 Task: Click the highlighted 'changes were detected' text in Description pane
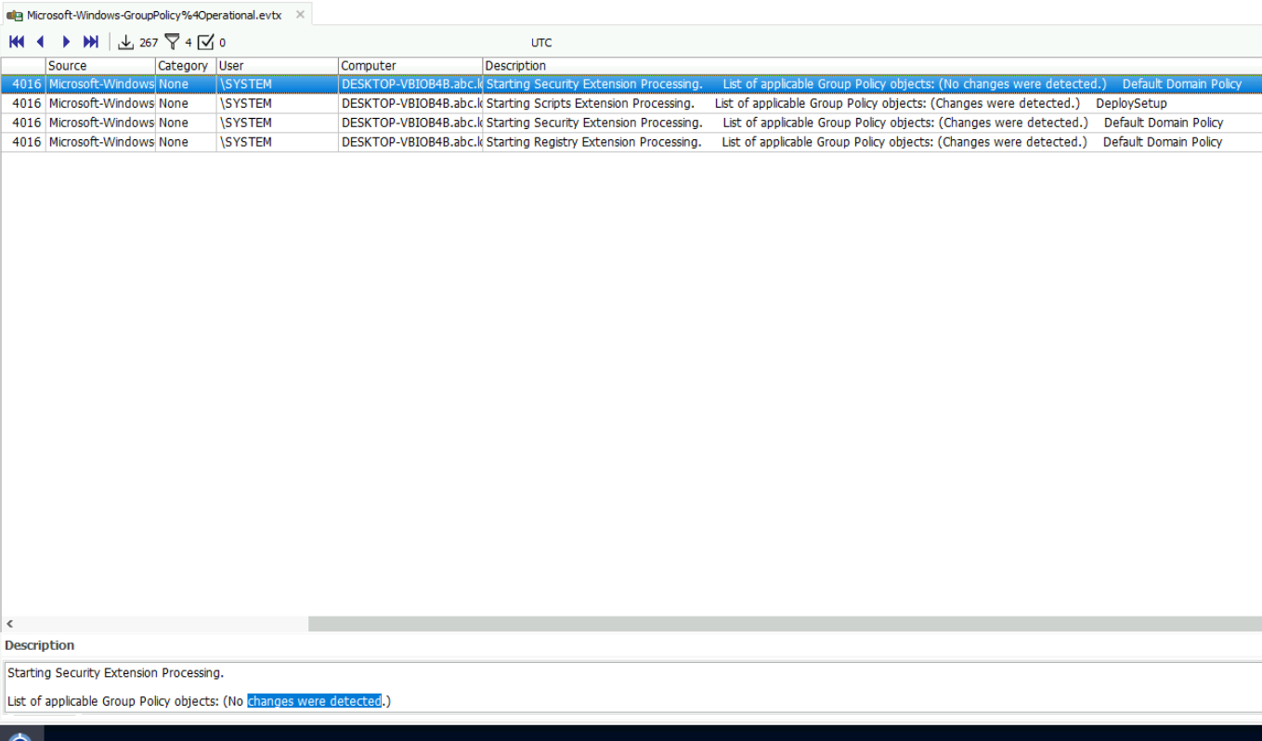314,701
